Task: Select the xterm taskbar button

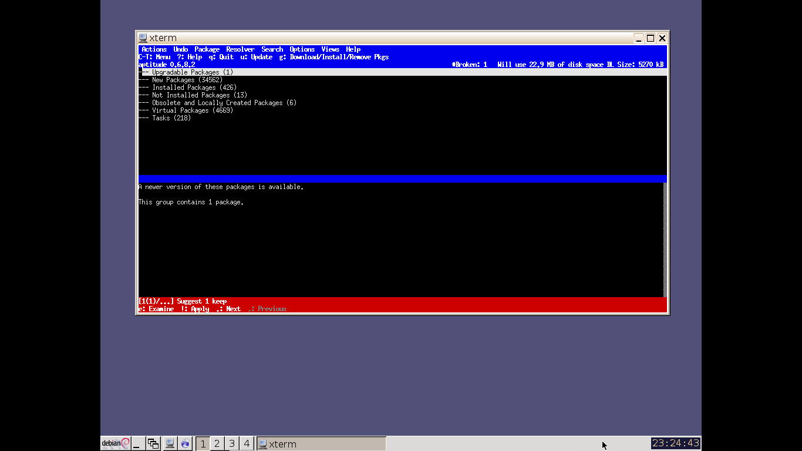Action: tap(321, 444)
